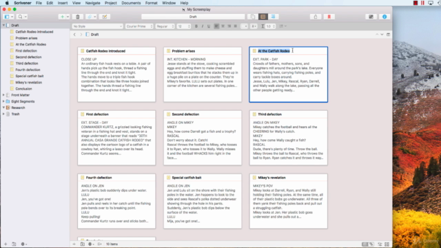Viewport: 441px width, 248px height.
Task: Select the Third defection index card
Action: [288, 138]
